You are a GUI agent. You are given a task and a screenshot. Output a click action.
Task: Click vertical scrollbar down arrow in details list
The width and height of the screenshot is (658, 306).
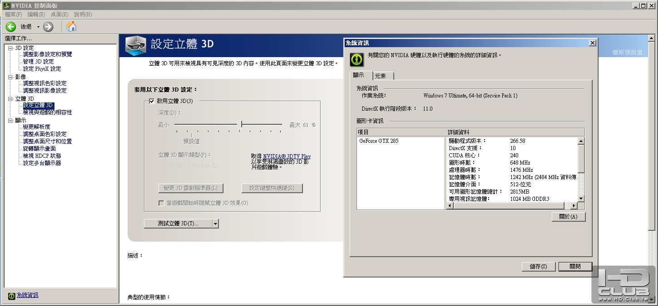click(581, 199)
